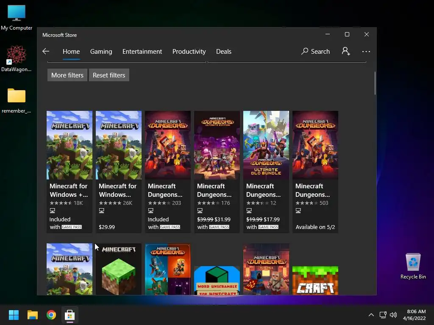Open the three-dot more options menu
The width and height of the screenshot is (434, 325).
[366, 51]
